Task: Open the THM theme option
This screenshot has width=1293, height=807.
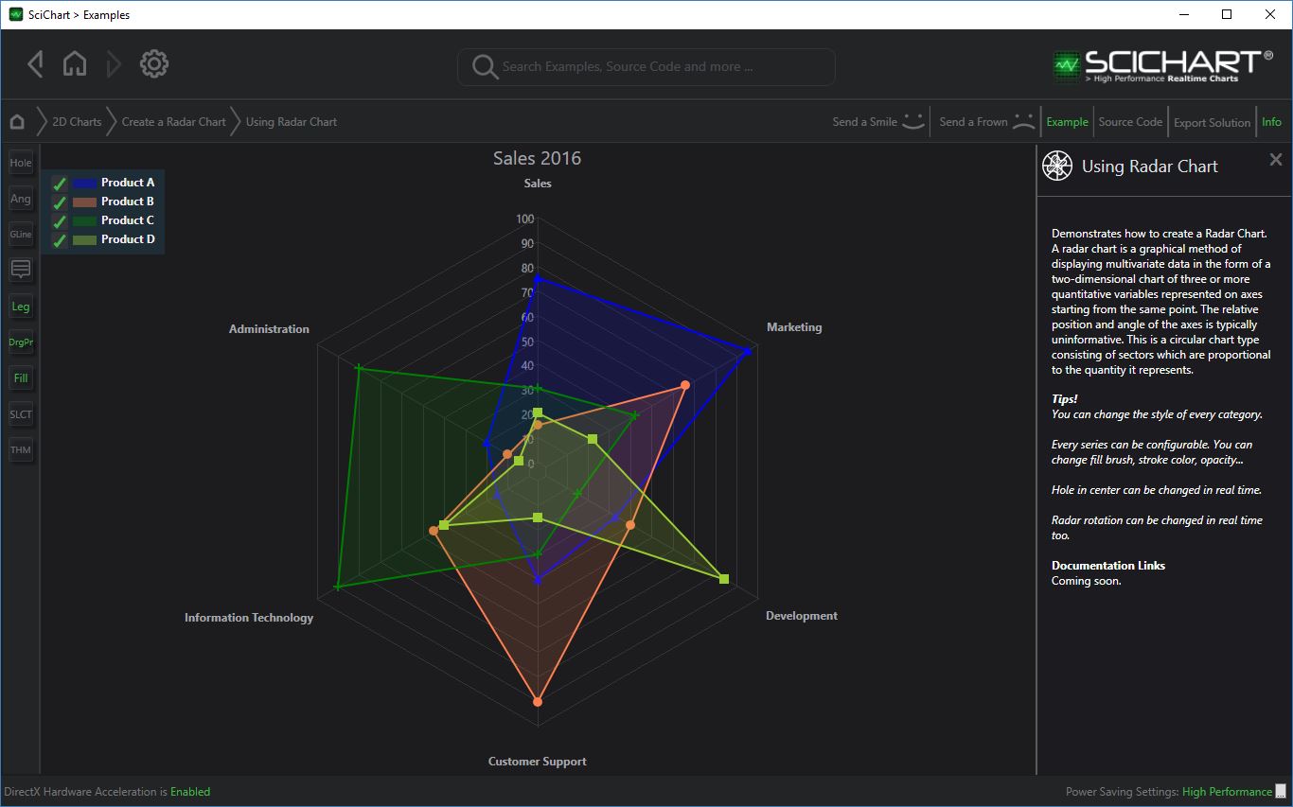Action: point(21,450)
